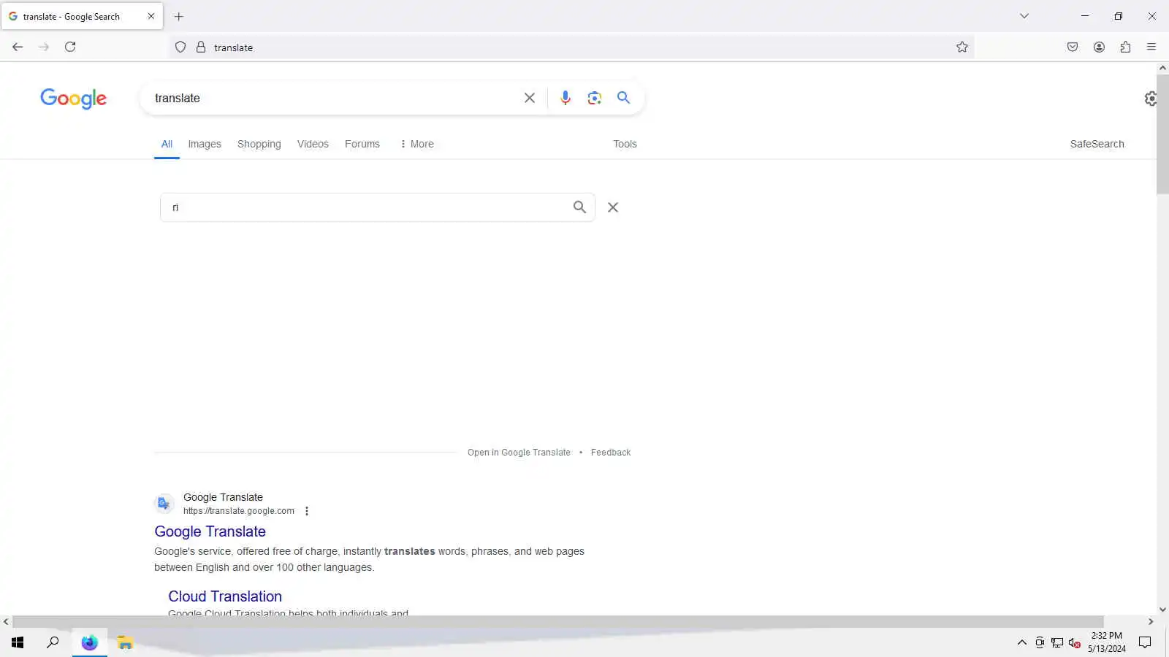This screenshot has height=657, width=1169.
Task: Click the vertical page scrollbar thumb
Action: coord(1162,134)
